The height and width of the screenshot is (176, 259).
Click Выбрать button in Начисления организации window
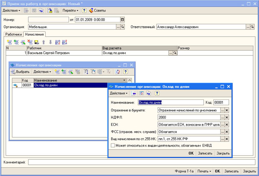[x=20, y=72]
